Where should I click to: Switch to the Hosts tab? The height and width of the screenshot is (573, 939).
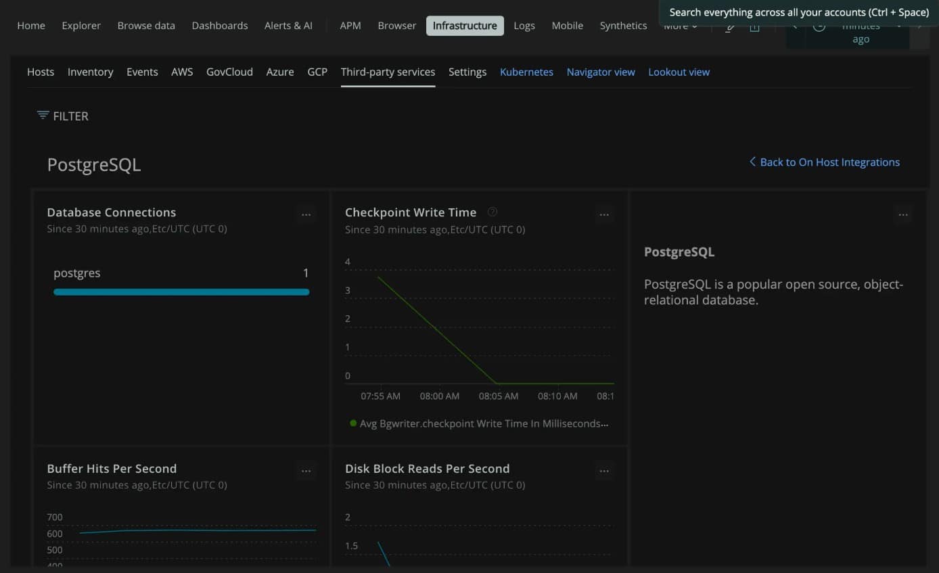click(40, 72)
